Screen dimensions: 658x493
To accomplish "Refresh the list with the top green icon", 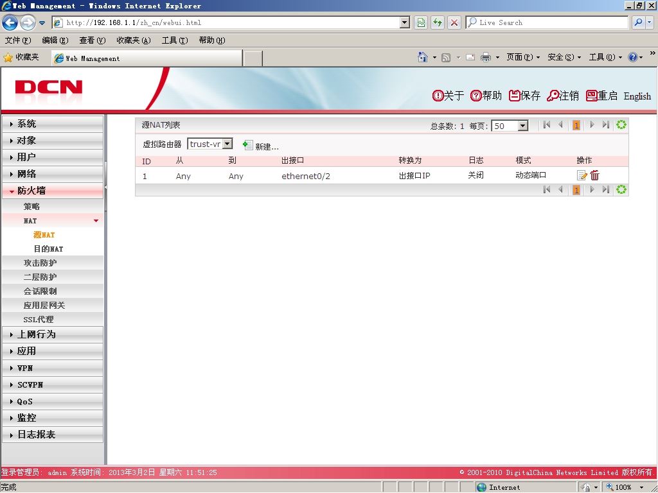I will [x=621, y=125].
